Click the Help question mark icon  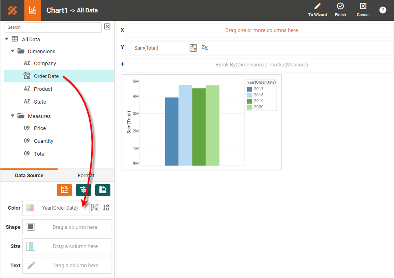pos(383,10)
